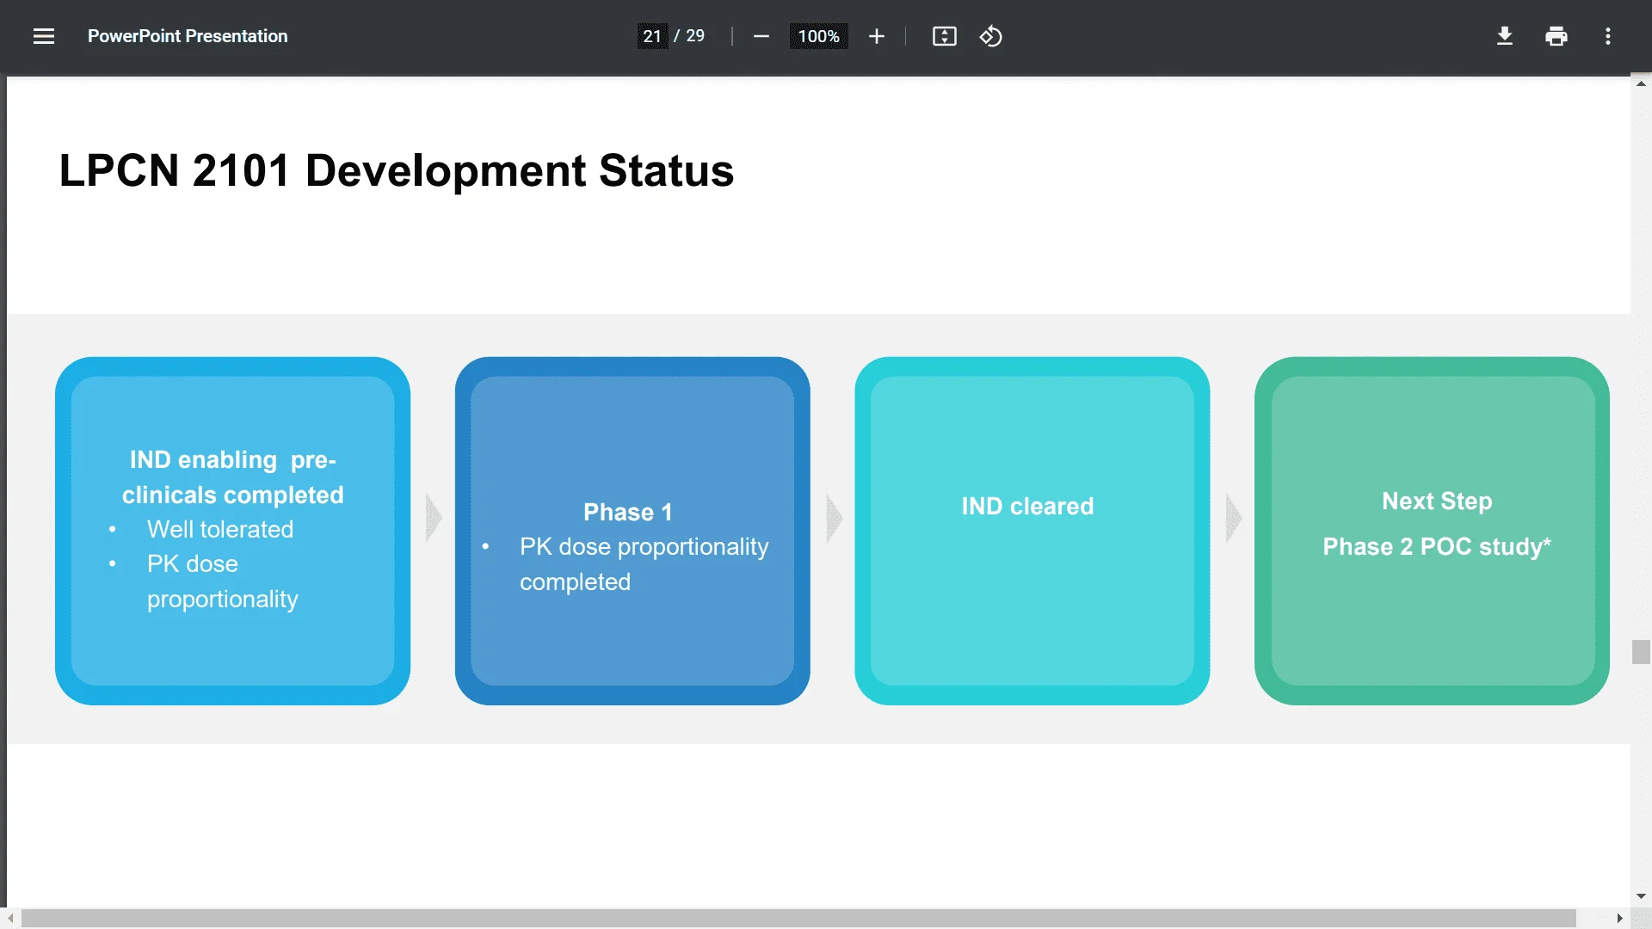Click the IND cleared text
The image size is (1652, 929).
point(1027,506)
